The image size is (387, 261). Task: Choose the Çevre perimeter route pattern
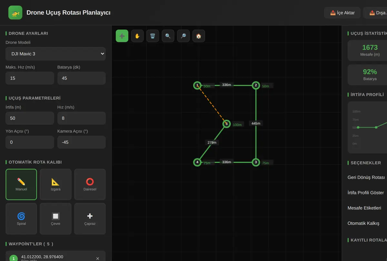coord(55,219)
